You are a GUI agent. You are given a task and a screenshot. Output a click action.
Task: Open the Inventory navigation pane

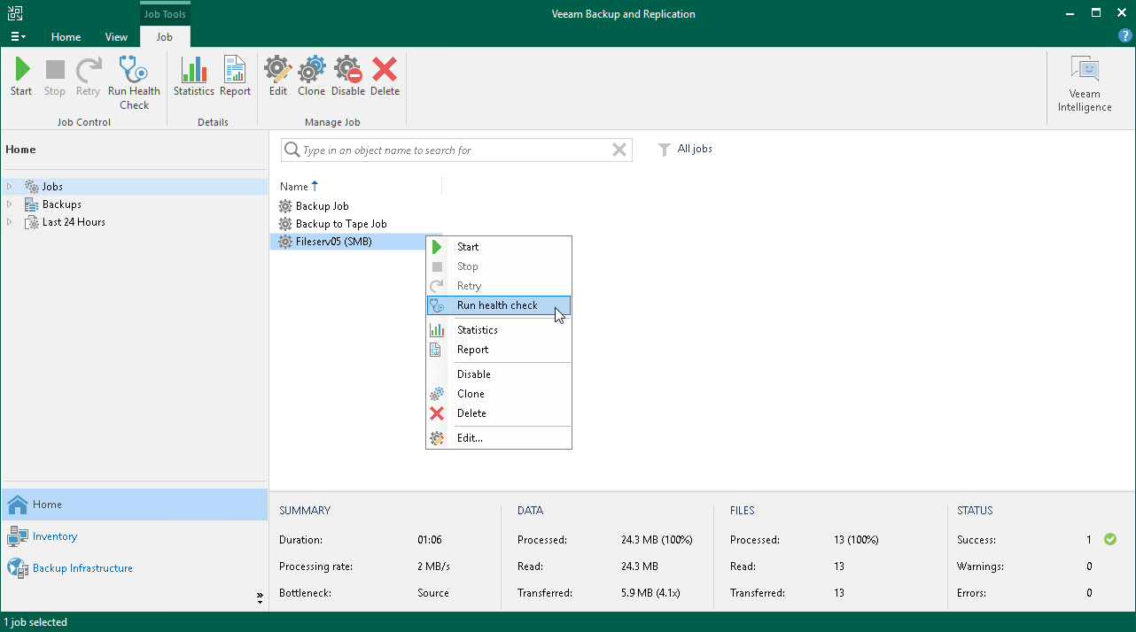[134, 536]
